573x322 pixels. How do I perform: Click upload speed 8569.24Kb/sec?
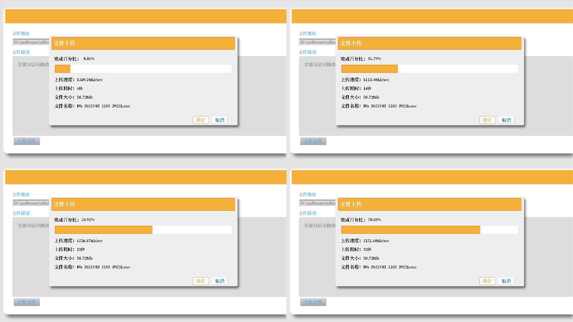pyautogui.click(x=90, y=80)
